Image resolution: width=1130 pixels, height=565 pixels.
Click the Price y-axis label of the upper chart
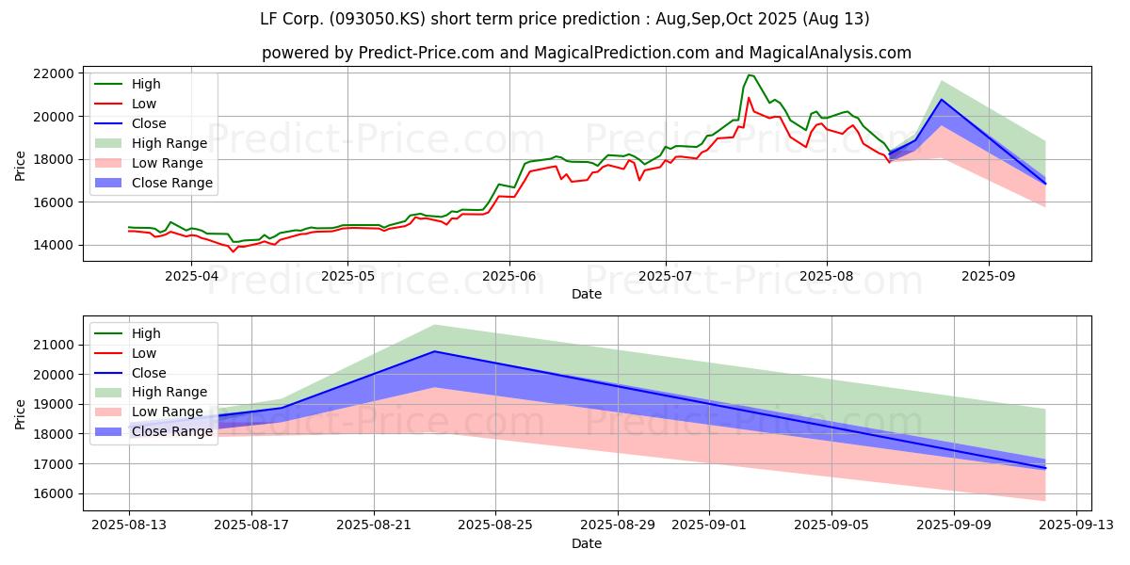(x=21, y=164)
